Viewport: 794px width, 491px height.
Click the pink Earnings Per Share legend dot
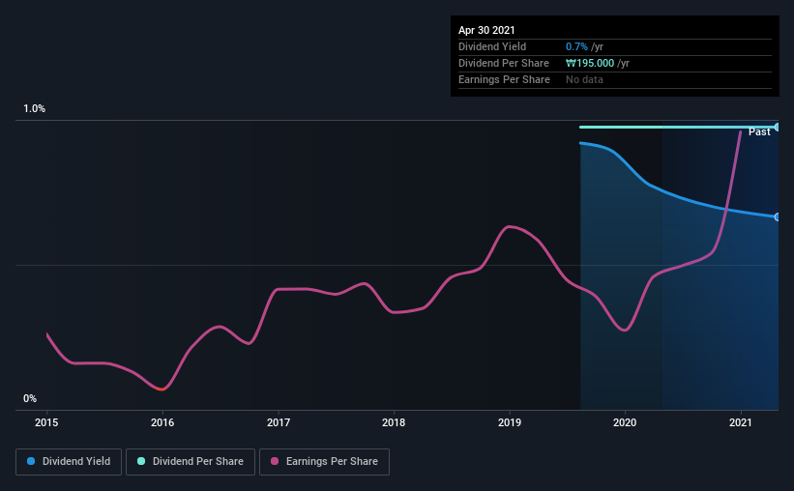click(x=275, y=461)
